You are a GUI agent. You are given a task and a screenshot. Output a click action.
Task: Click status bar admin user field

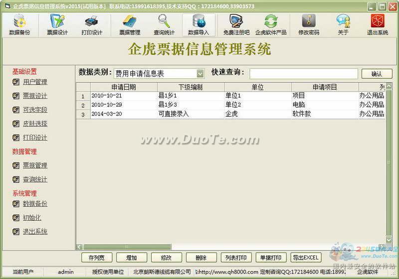[66, 272]
